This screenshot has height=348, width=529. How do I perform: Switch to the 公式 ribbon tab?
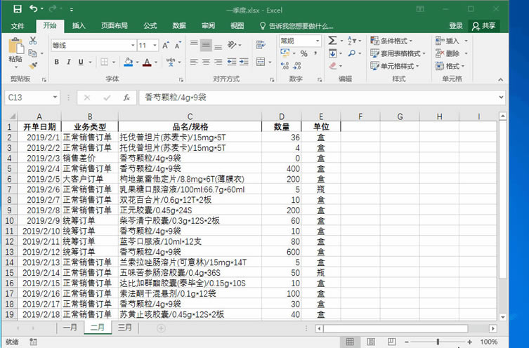[x=150, y=26]
